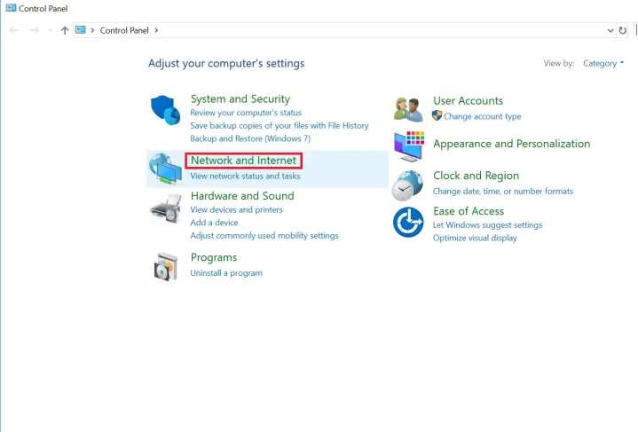Image resolution: width=638 pixels, height=432 pixels.
Task: Refresh the Control Panel view
Action: click(623, 30)
